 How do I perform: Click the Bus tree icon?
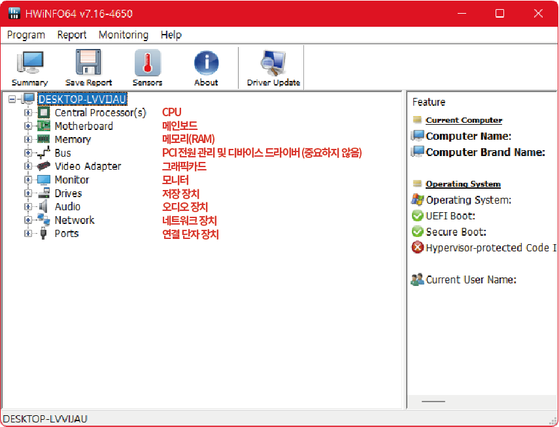coord(44,153)
